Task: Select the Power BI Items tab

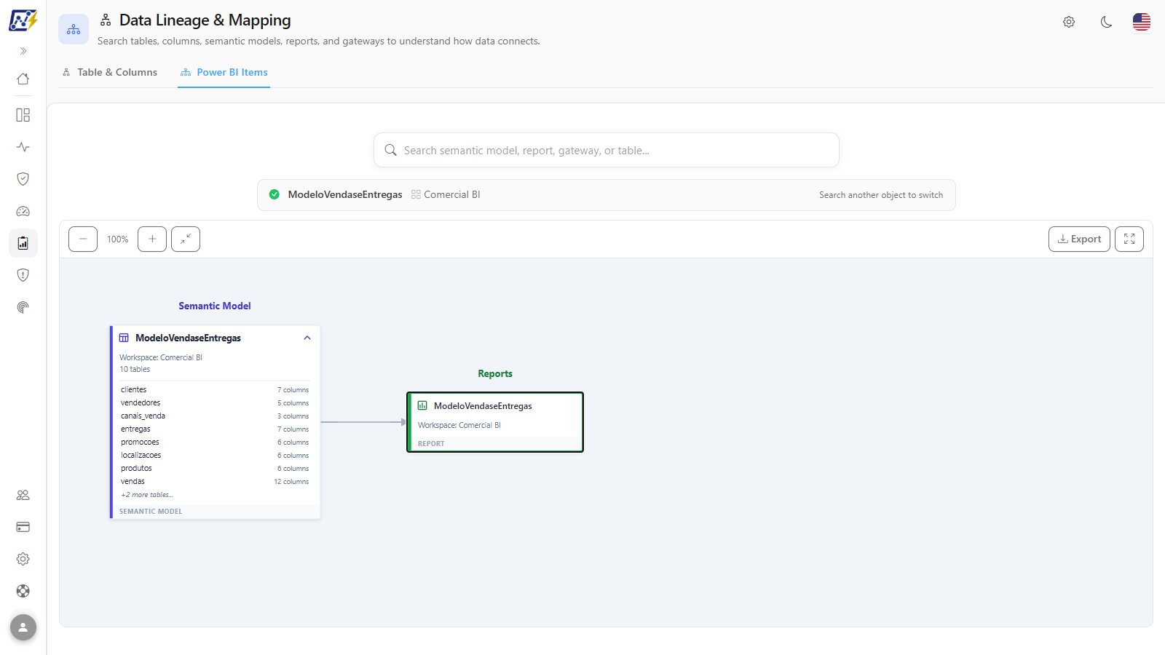Action: click(x=224, y=72)
